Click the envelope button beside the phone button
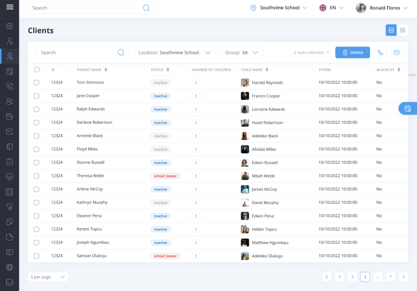The width and height of the screenshot is (417, 291). (397, 52)
